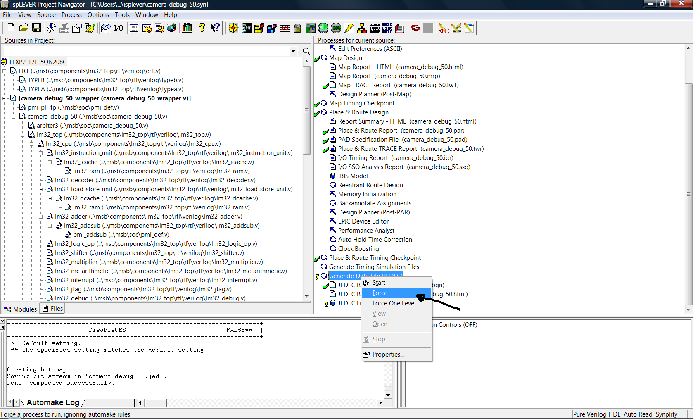The image size is (693, 419).
Task: Switch to the Modules tab
Action: [20, 309]
